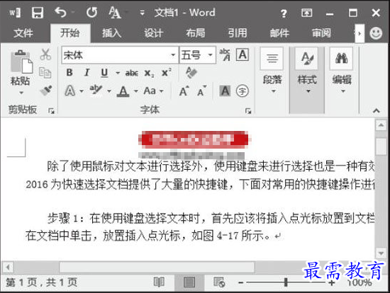390x293 pixels.
Task: Click the horizontal scrollbar left arrow
Action: 8,268
